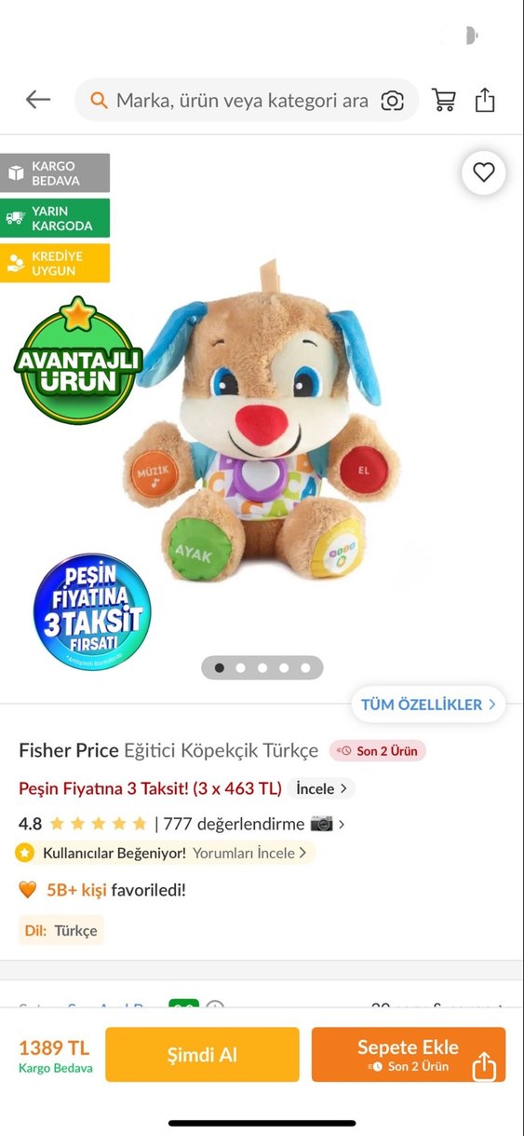The width and height of the screenshot is (524, 1136).
Task: Select second image carousel dot
Action: tap(241, 667)
